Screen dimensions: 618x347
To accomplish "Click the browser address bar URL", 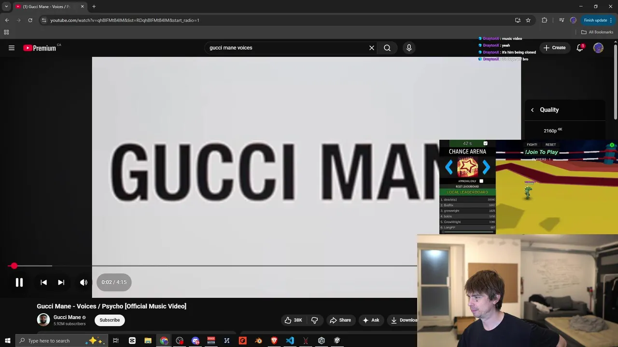I will pyautogui.click(x=125, y=20).
